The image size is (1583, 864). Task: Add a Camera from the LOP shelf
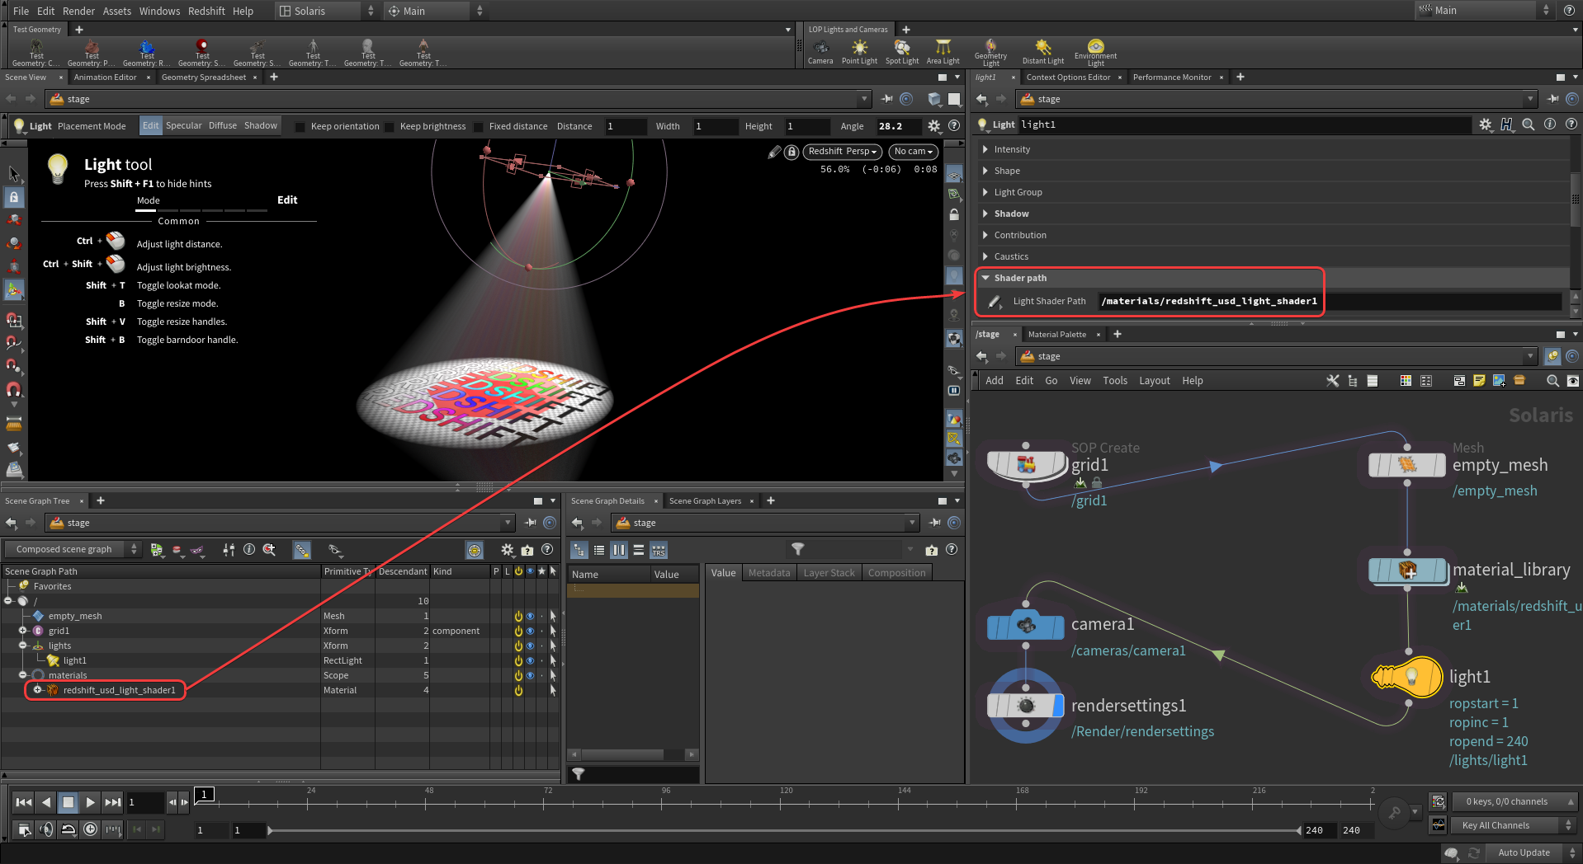[x=820, y=51]
